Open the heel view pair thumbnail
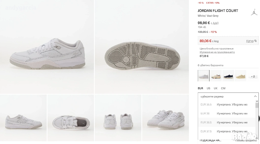This screenshot has height=144, width=260. [118, 118]
